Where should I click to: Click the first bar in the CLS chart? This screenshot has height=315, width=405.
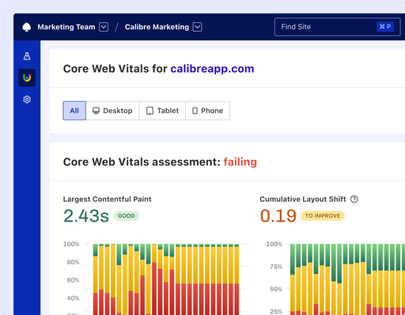coord(293,279)
